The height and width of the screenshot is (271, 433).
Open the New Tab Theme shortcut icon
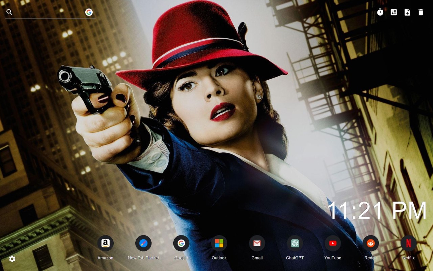point(143,243)
